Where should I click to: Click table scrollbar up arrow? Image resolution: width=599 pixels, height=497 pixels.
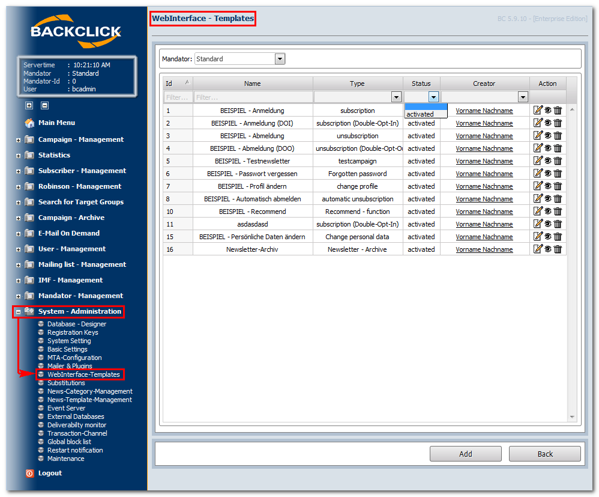pos(572,109)
